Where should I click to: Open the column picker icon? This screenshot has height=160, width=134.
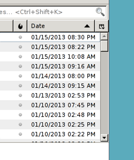pyautogui.click(x=101, y=26)
